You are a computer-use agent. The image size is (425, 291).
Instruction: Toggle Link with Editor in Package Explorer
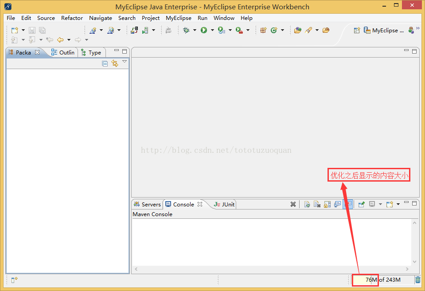[x=115, y=64]
